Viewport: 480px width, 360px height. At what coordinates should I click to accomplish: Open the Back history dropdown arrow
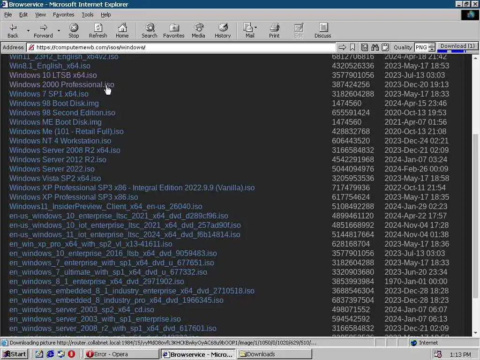click(x=28, y=30)
